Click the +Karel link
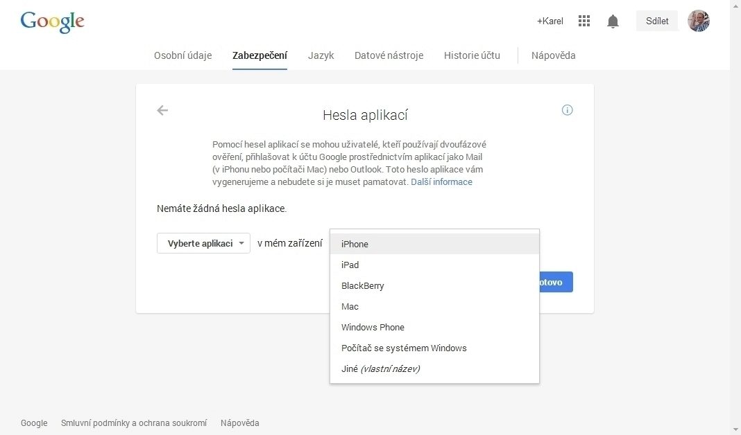This screenshot has width=741, height=435. point(550,21)
